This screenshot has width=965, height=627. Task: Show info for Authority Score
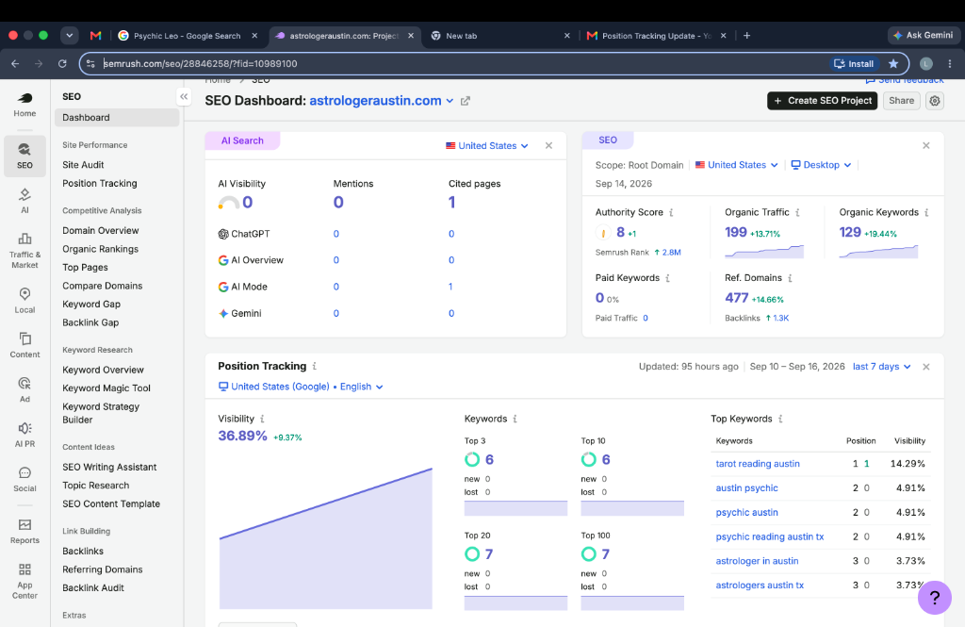tap(671, 212)
